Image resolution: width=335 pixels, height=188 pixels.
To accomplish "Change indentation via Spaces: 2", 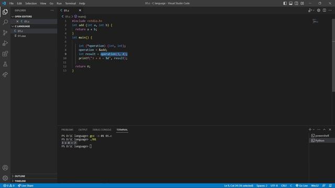I will [x=262, y=186].
